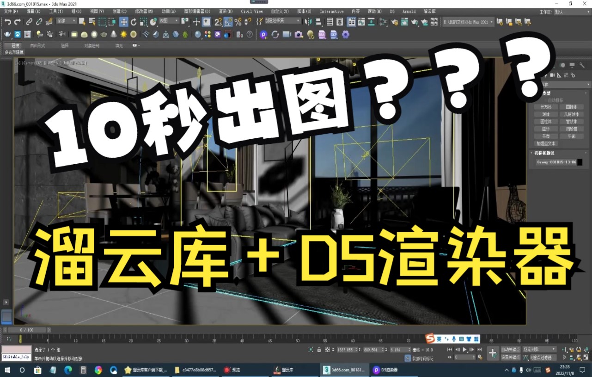Click the 几何球体 primitive button
Image resolution: width=592 pixels, height=377 pixels.
point(572,114)
